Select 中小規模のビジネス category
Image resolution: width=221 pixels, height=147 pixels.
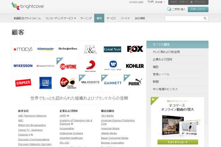click(x=177, y=89)
